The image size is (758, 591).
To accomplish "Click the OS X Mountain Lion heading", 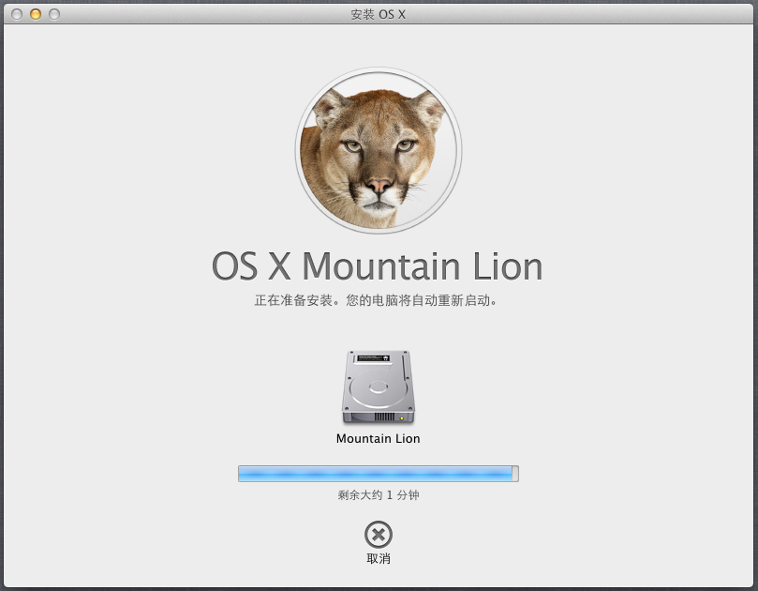I will click(378, 267).
